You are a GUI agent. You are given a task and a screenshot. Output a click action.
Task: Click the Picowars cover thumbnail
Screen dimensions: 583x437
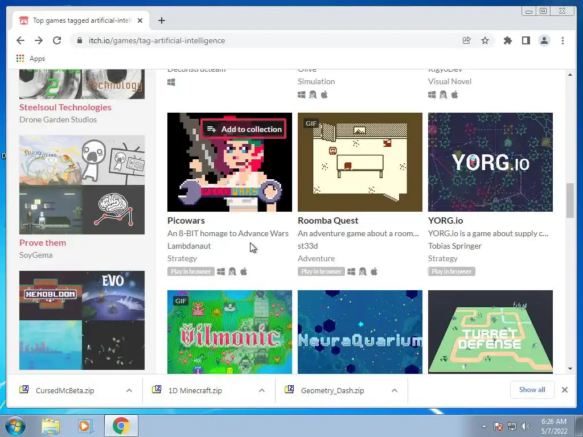point(230,162)
